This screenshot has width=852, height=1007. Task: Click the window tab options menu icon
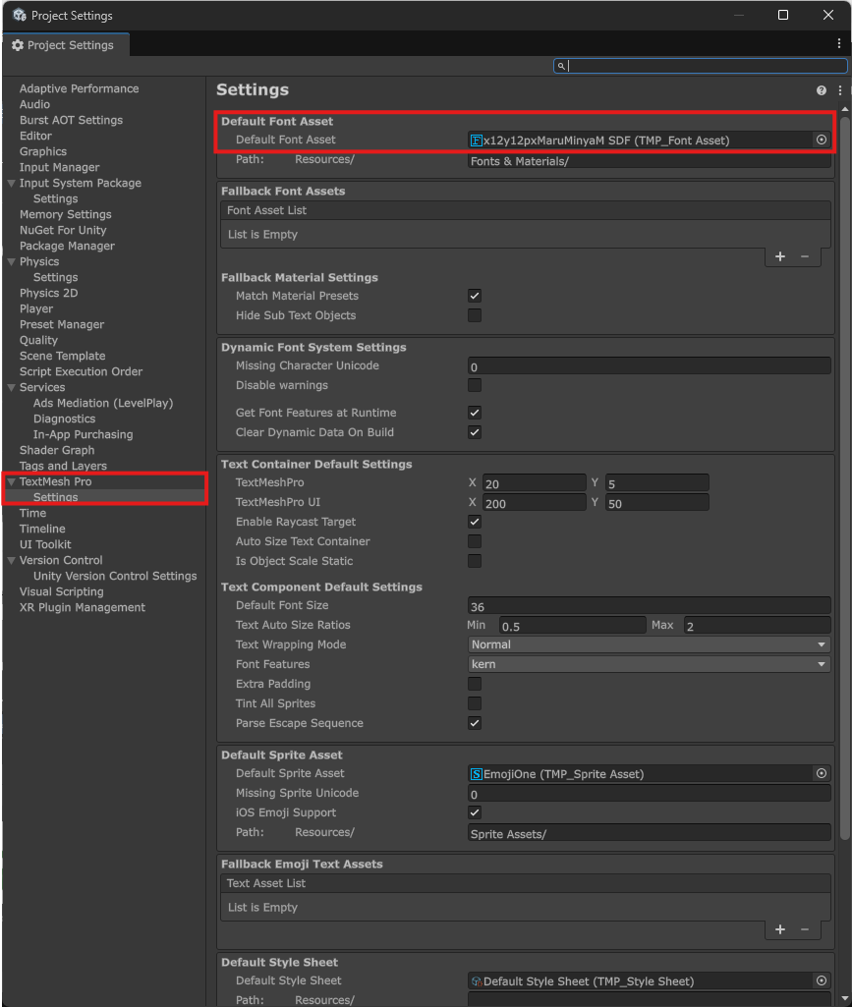coord(840,45)
